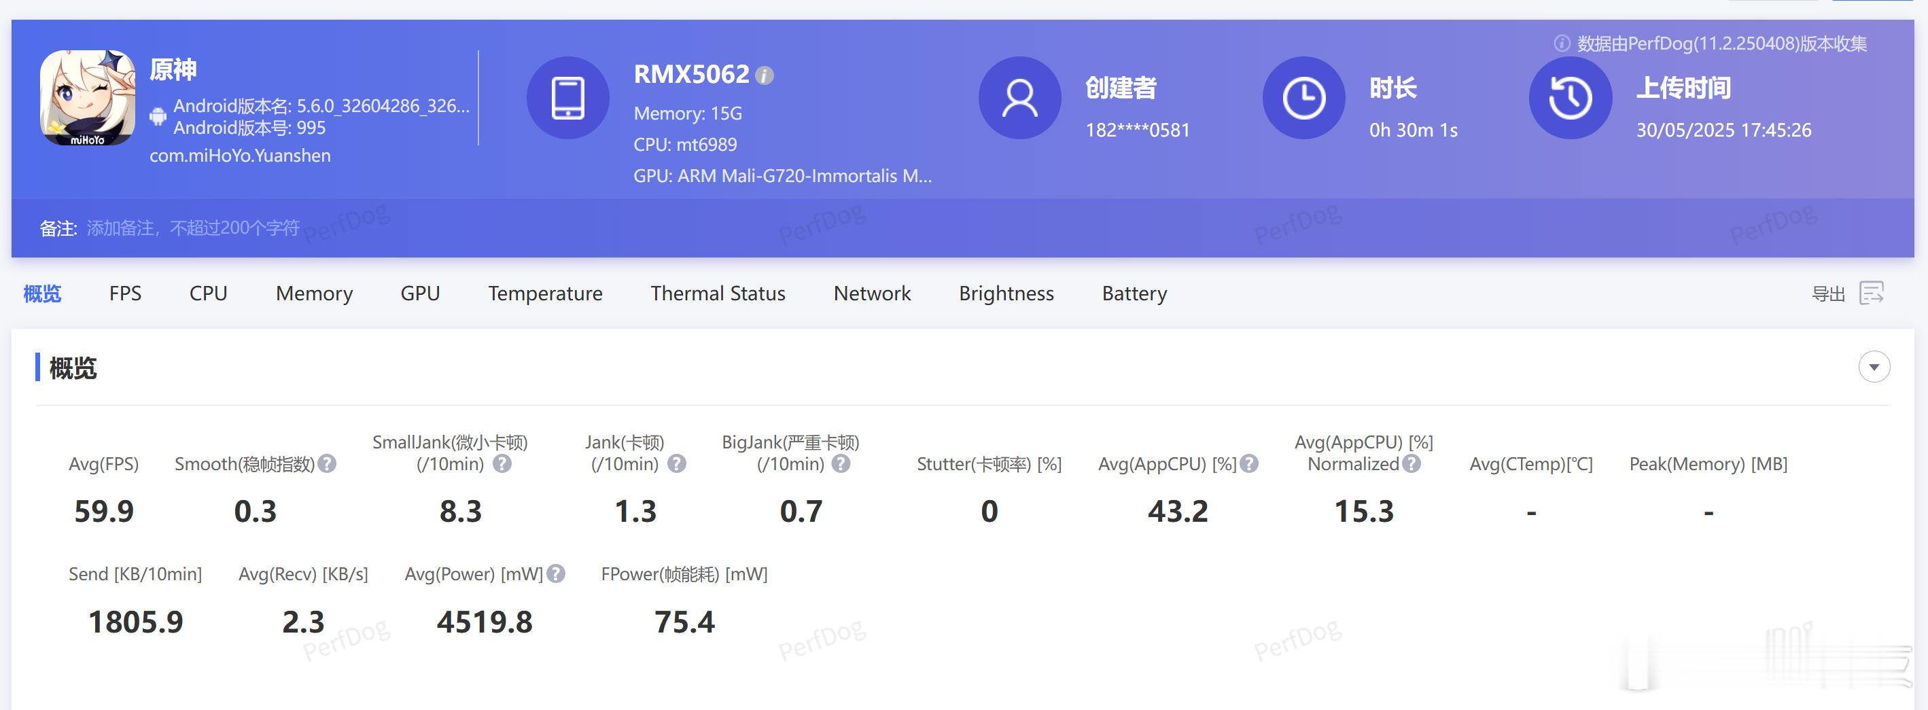Select the 概览 tab
This screenshot has height=710, width=1928.
click(42, 294)
